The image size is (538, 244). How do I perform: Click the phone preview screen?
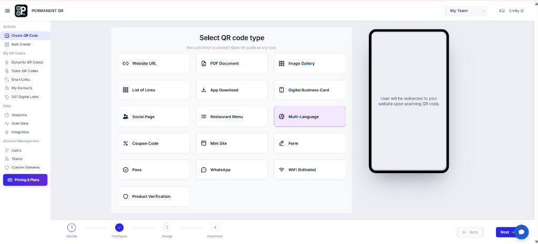pyautogui.click(x=409, y=101)
